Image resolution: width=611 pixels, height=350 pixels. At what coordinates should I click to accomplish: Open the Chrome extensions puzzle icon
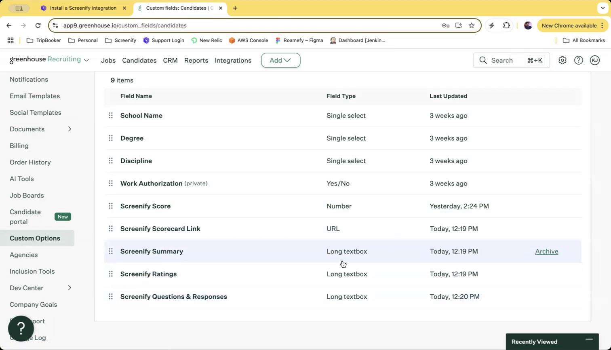506,25
